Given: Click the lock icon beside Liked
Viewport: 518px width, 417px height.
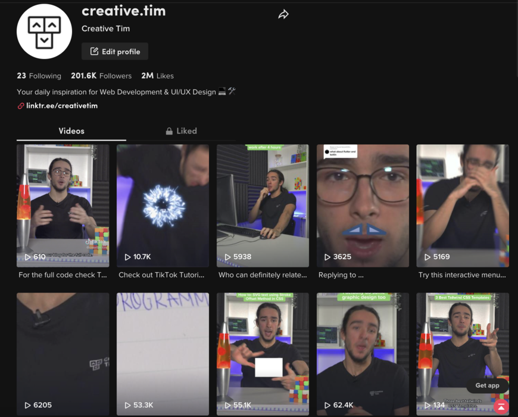Looking at the screenshot, I should pos(169,131).
